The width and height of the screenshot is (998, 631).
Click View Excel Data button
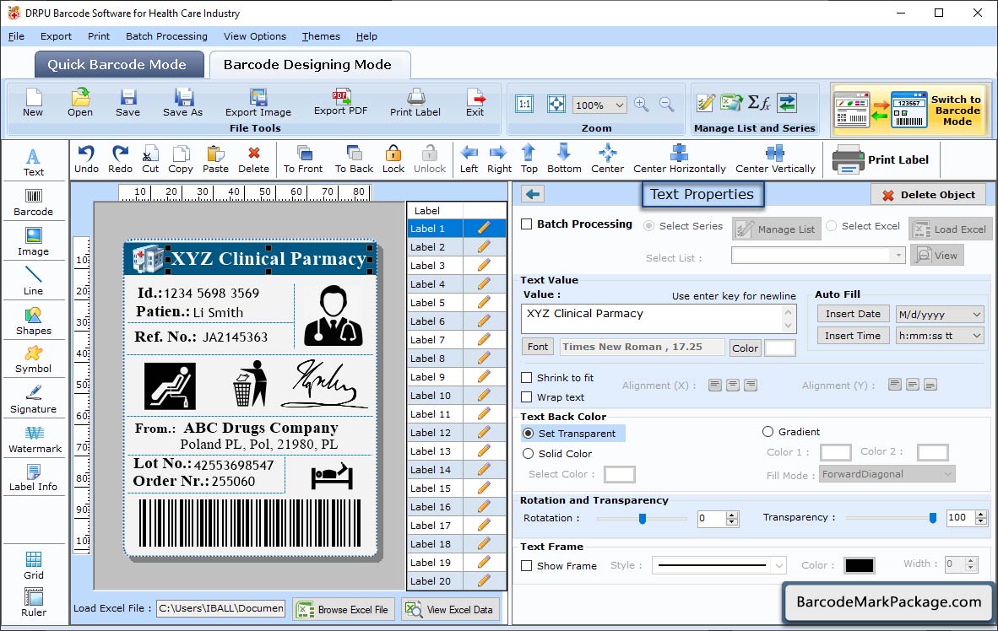[451, 609]
